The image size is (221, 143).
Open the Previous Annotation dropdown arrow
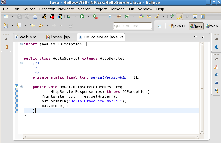(x=26, y=26)
